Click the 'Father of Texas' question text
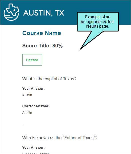 point(60,138)
